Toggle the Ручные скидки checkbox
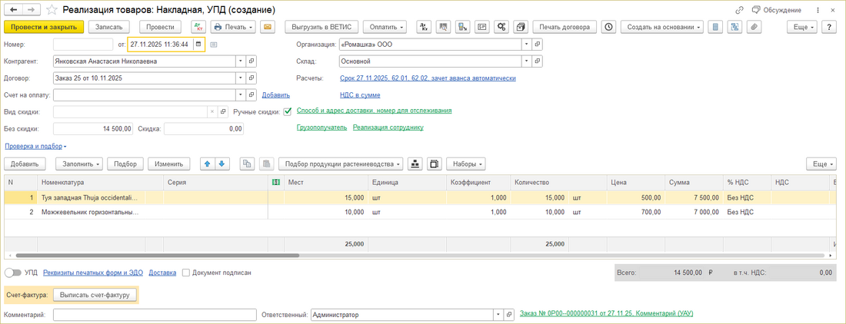 [288, 111]
